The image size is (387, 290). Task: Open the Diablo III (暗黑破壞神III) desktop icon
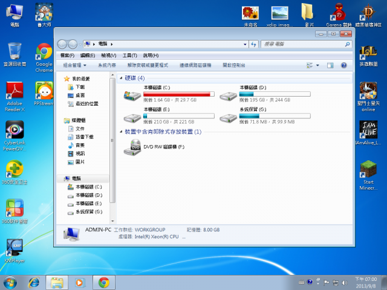click(368, 15)
